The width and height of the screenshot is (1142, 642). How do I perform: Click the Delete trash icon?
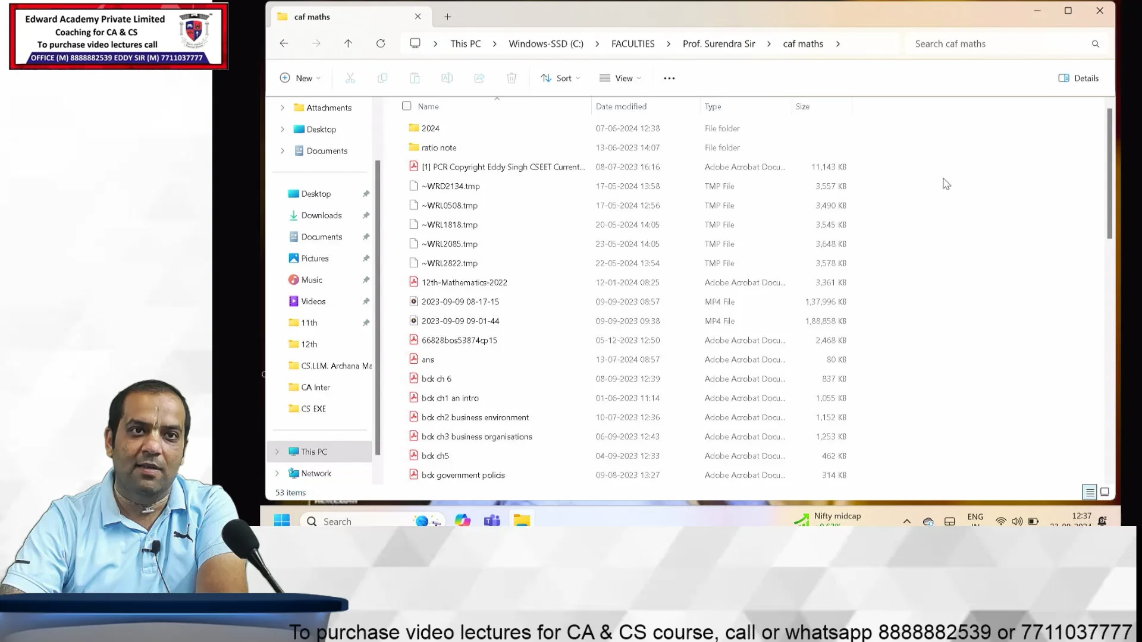tap(512, 78)
